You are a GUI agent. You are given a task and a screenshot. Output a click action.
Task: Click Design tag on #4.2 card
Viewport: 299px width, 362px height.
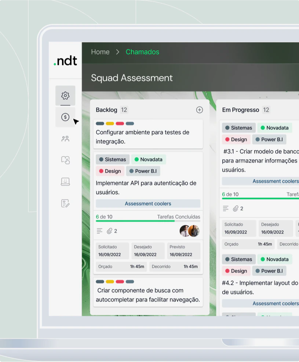236,271
